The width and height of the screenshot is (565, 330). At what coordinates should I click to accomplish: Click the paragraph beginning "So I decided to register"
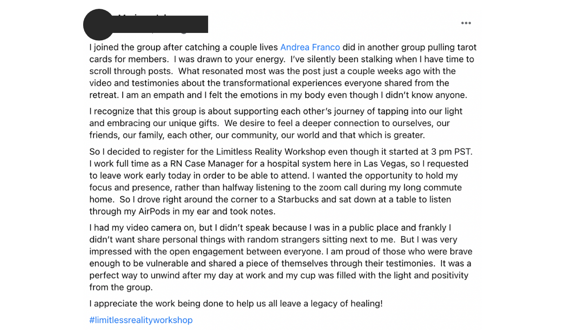point(281,181)
